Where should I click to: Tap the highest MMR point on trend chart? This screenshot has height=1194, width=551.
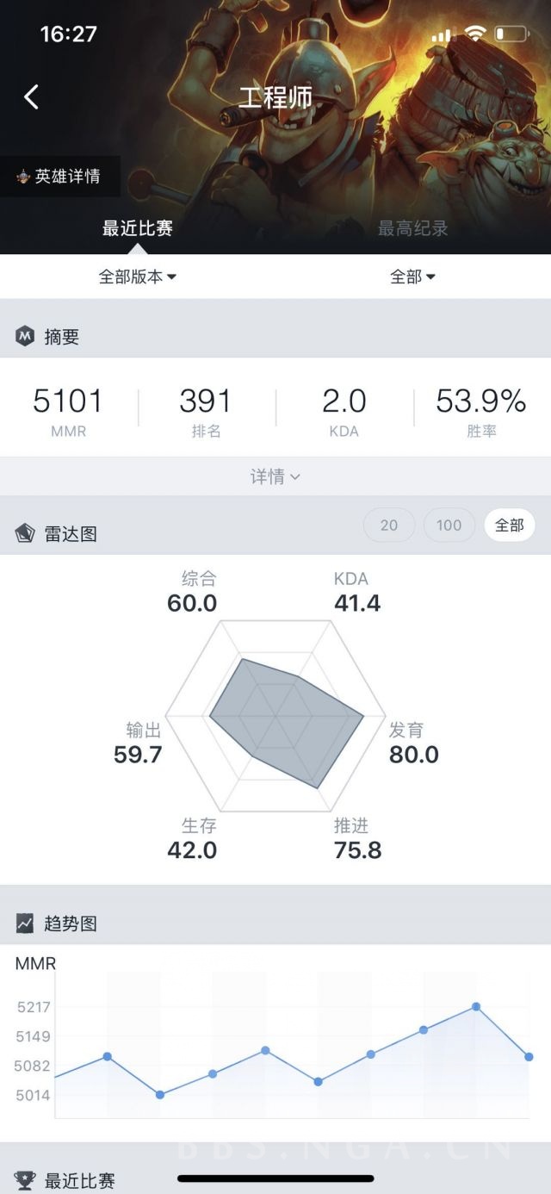point(476,1006)
